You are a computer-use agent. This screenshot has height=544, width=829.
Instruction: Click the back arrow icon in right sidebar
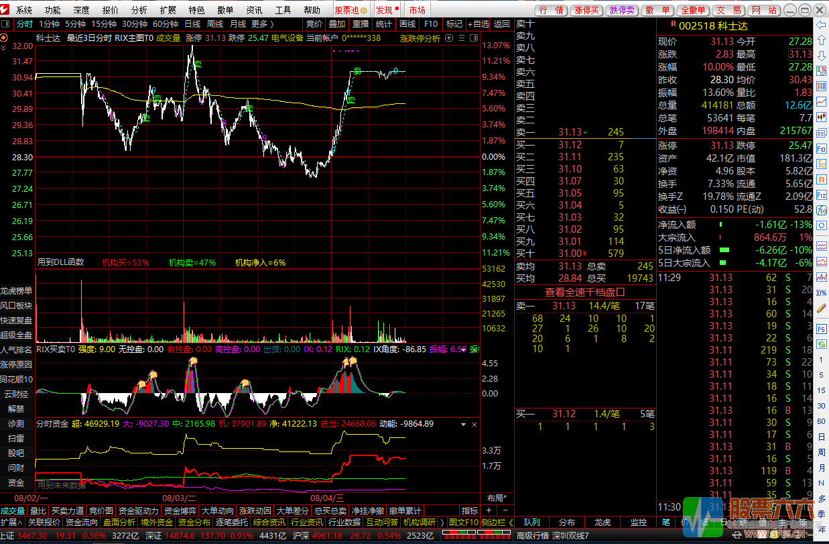(x=821, y=25)
